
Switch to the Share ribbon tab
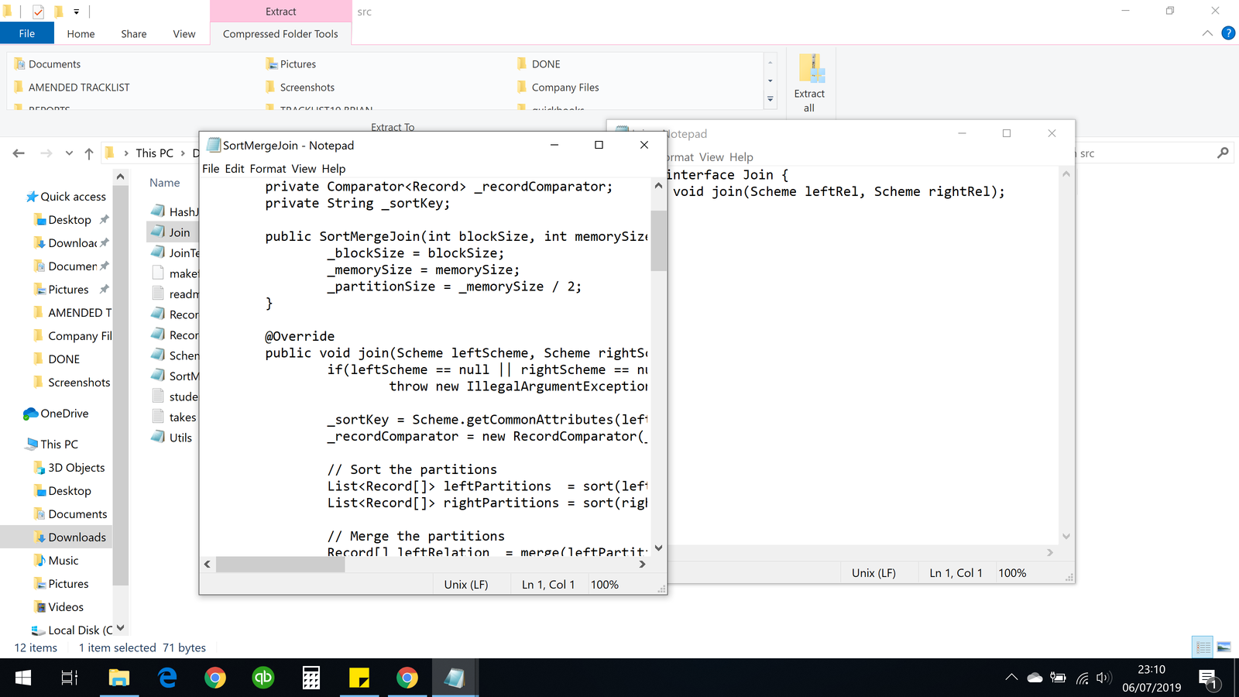tap(133, 34)
